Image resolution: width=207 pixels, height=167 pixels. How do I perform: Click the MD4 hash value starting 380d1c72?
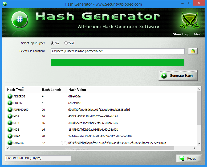pyautogui.click(x=93, y=123)
